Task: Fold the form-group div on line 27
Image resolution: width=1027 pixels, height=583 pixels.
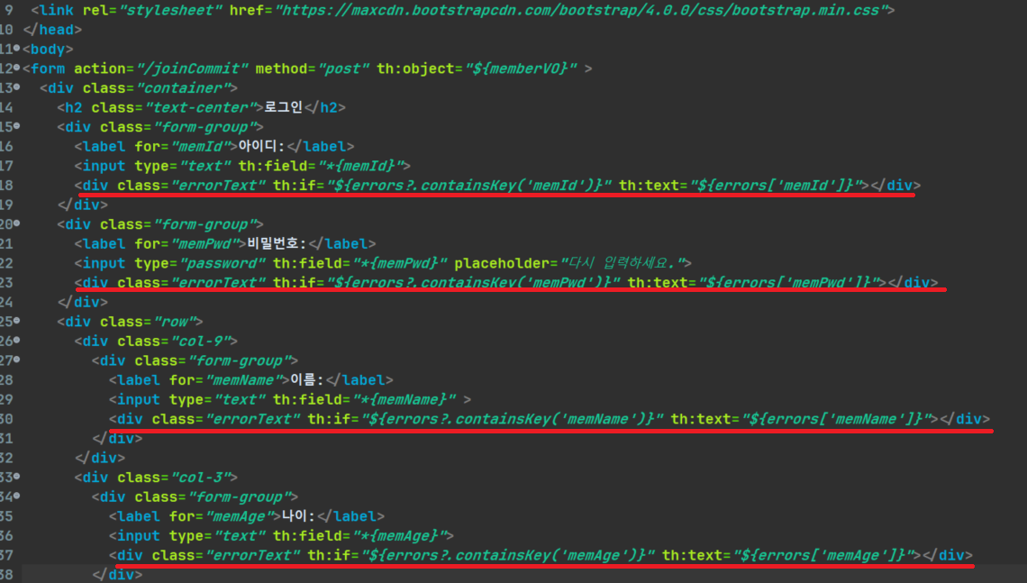Action: tap(17, 359)
